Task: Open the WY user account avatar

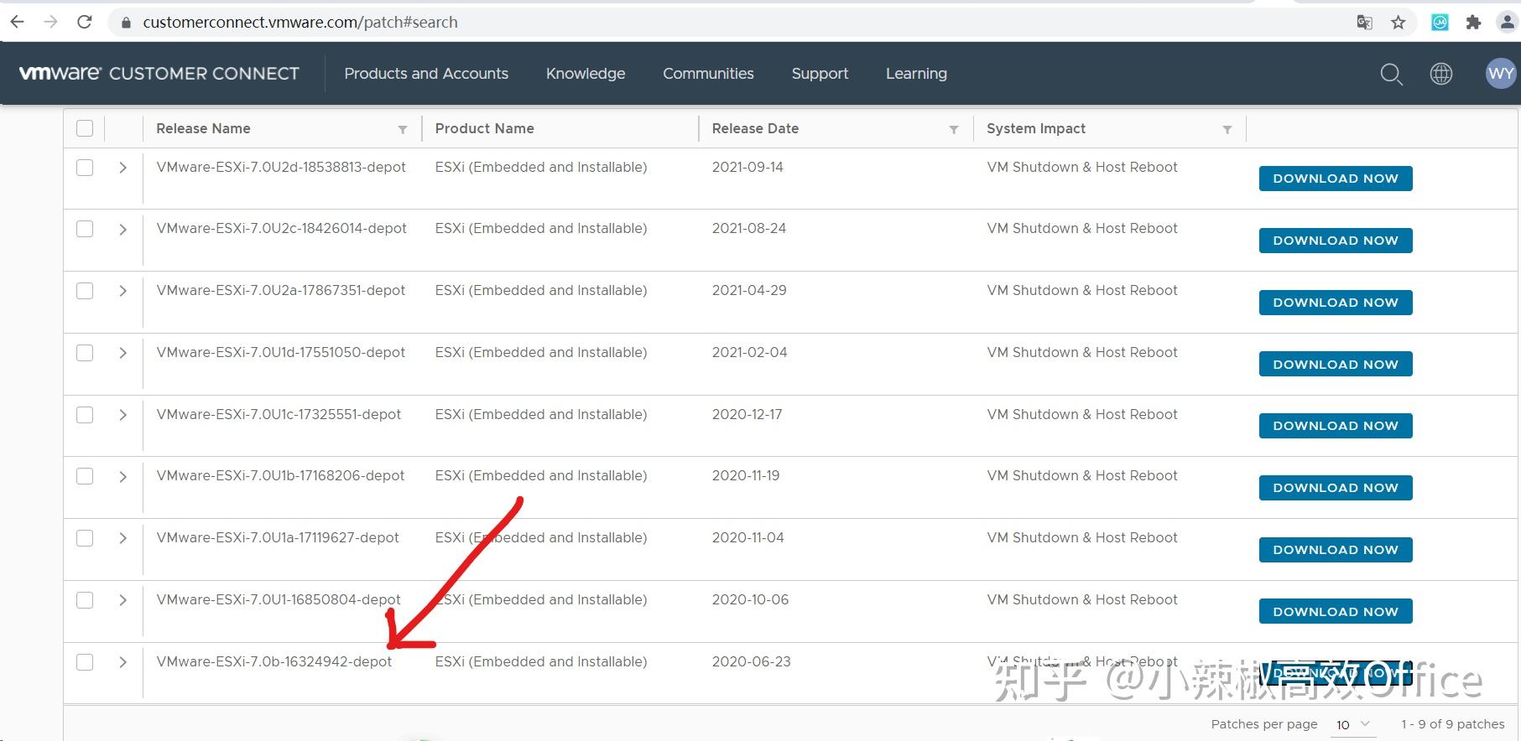Action: (x=1501, y=74)
